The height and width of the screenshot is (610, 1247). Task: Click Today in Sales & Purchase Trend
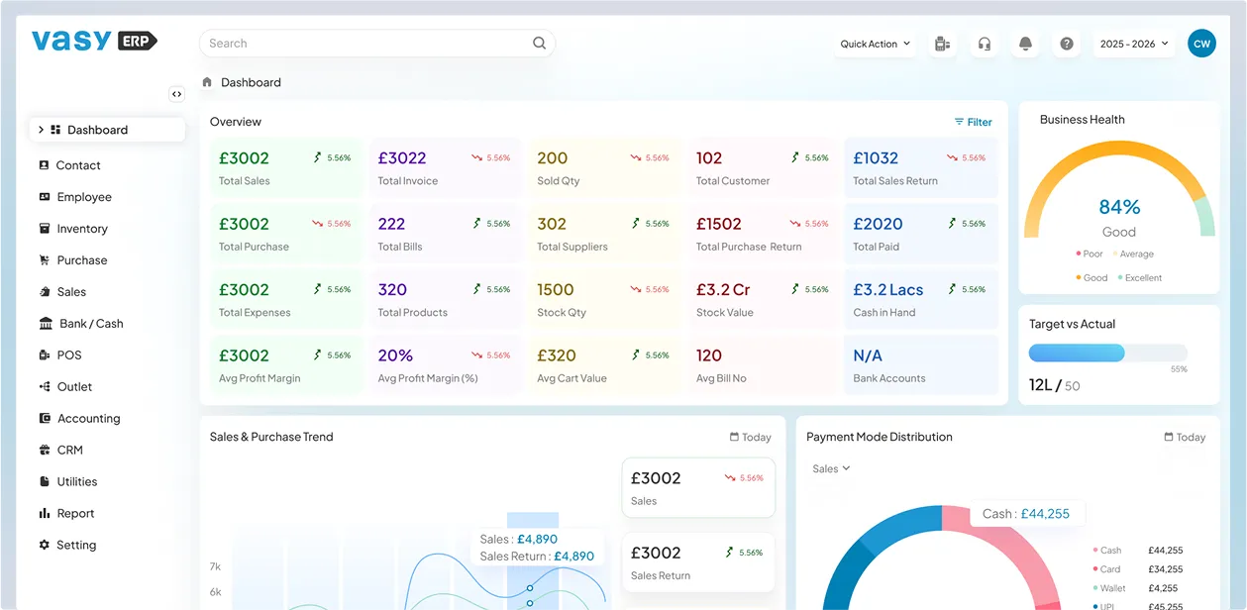pyautogui.click(x=750, y=437)
